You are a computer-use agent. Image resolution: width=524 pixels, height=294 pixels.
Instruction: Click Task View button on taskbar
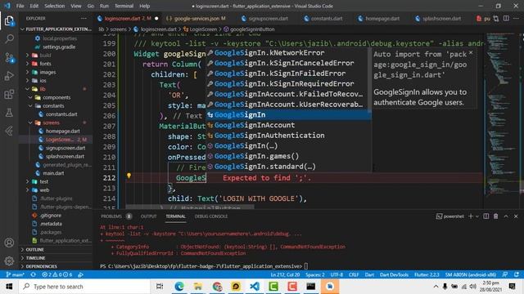(x=160, y=287)
